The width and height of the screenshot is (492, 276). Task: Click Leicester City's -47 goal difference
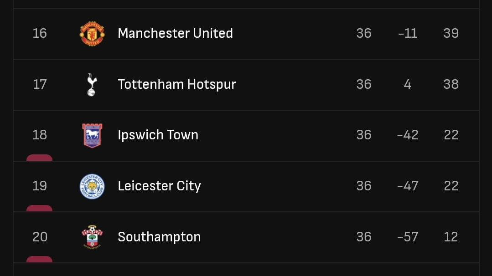pyautogui.click(x=407, y=186)
